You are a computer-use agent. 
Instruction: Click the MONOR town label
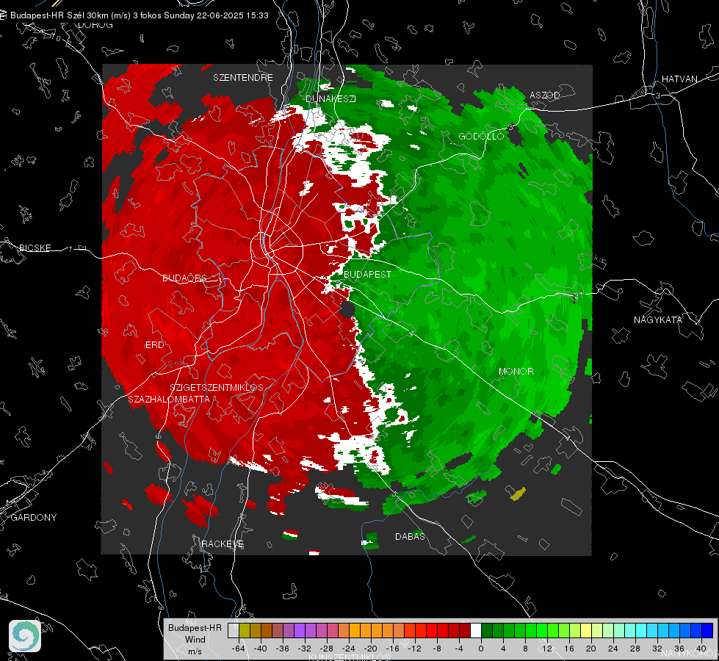tap(516, 371)
